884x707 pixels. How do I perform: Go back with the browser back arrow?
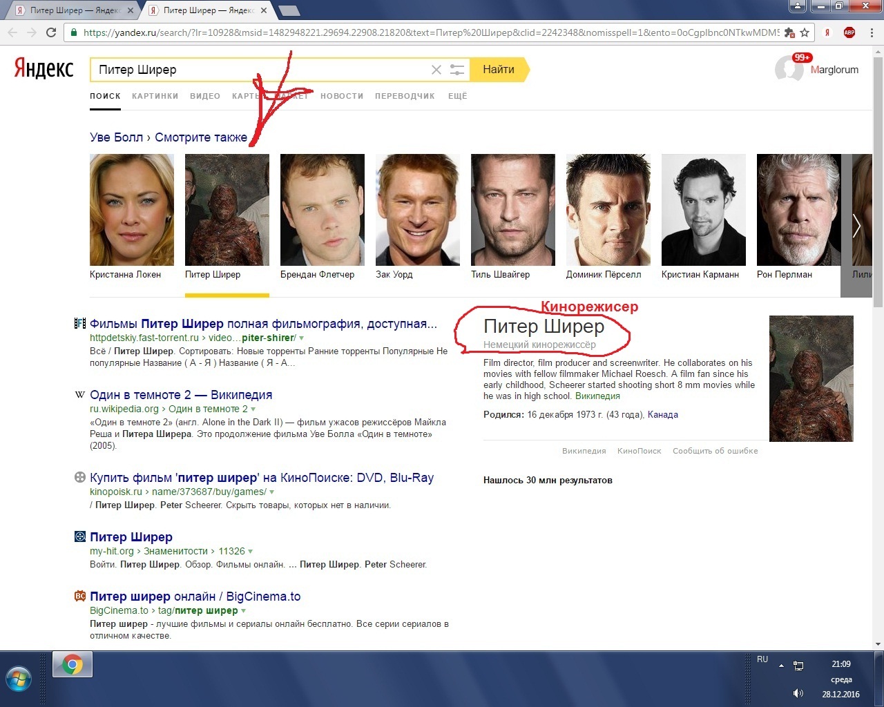click(x=12, y=32)
